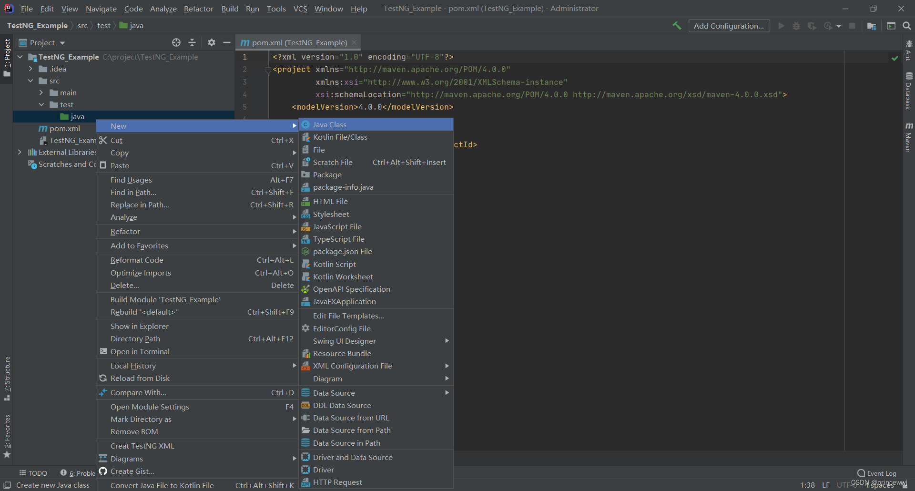This screenshot has width=915, height=491.
Task: Click the Debug bug icon in toolbar
Action: tap(796, 26)
